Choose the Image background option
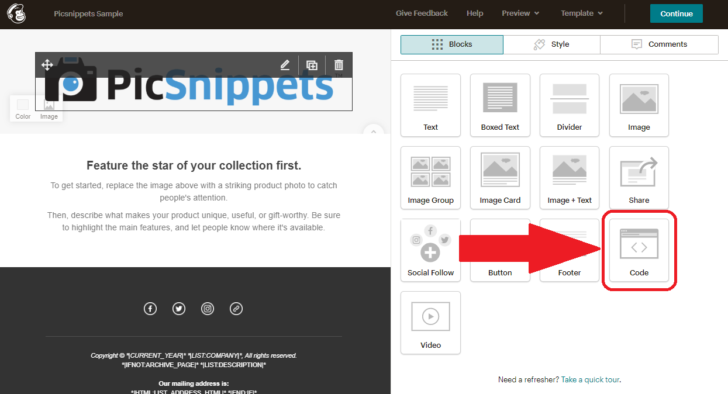The height and width of the screenshot is (394, 728). [x=49, y=109]
